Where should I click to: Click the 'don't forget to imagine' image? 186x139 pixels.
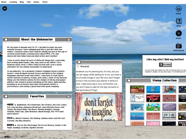(99, 106)
